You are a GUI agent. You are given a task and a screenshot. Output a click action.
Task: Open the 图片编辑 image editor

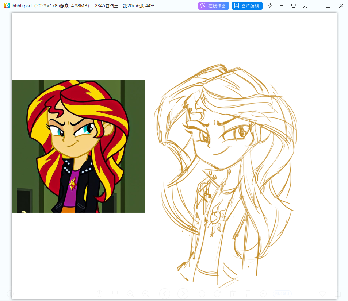click(x=247, y=6)
